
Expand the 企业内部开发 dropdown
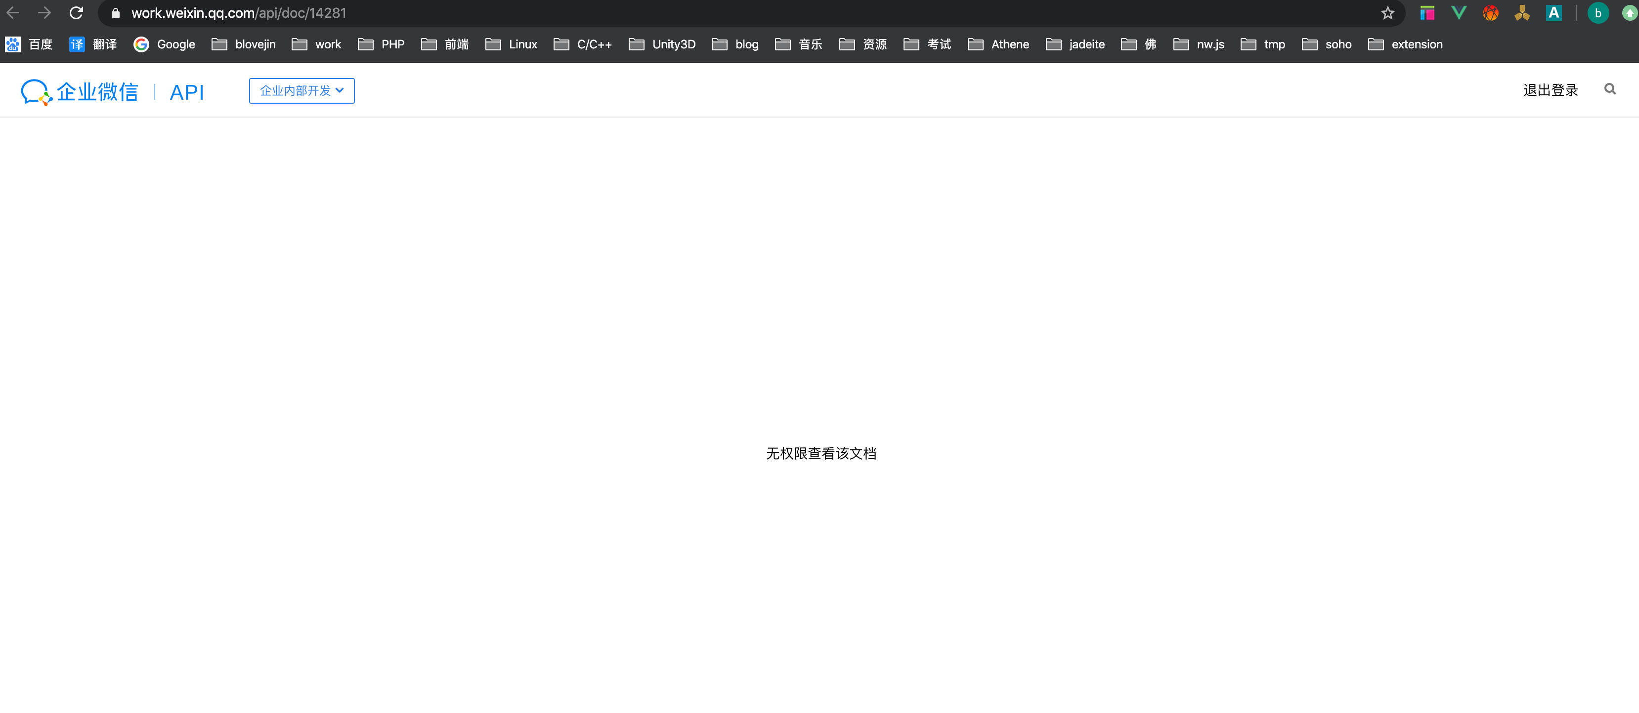point(302,91)
